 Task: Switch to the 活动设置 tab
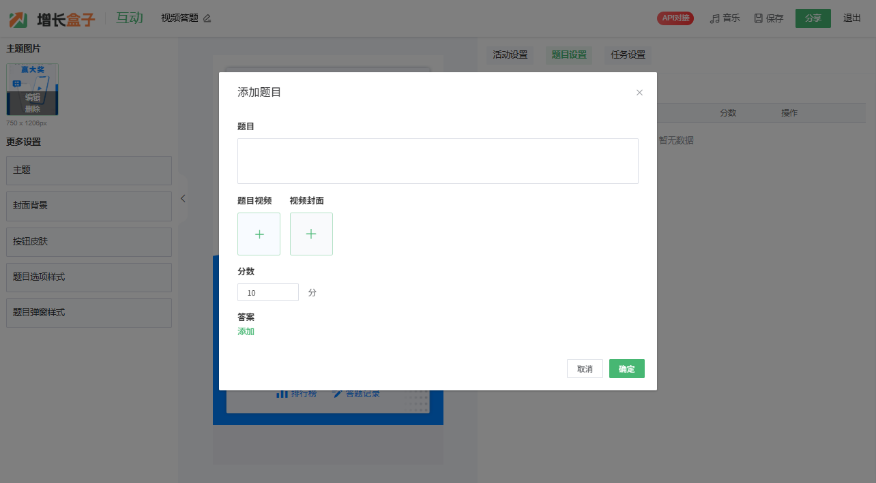510,55
